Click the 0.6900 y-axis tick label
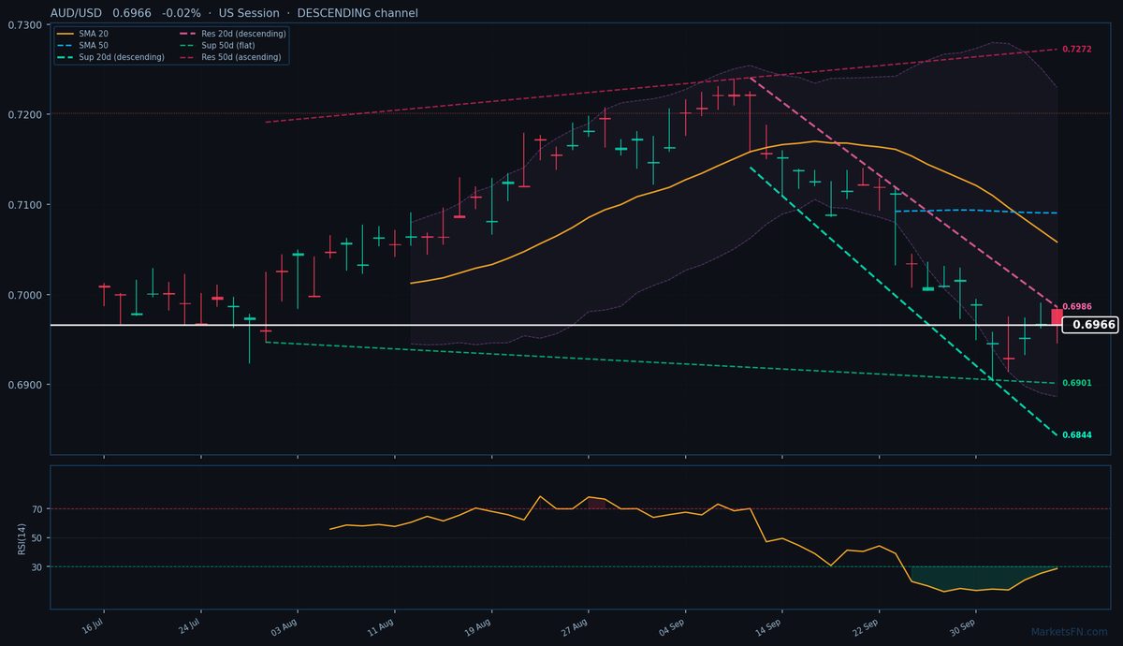The width and height of the screenshot is (1123, 646). pos(24,385)
